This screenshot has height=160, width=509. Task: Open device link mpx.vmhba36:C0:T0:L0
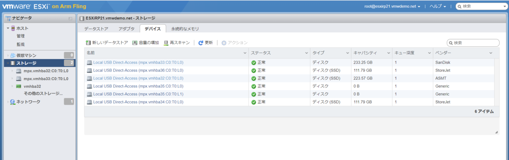138,70
